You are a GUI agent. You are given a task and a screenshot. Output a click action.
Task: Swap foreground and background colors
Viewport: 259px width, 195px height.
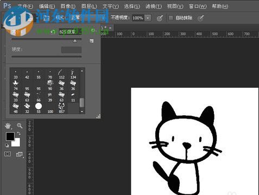pyautogui.click(x=19, y=133)
